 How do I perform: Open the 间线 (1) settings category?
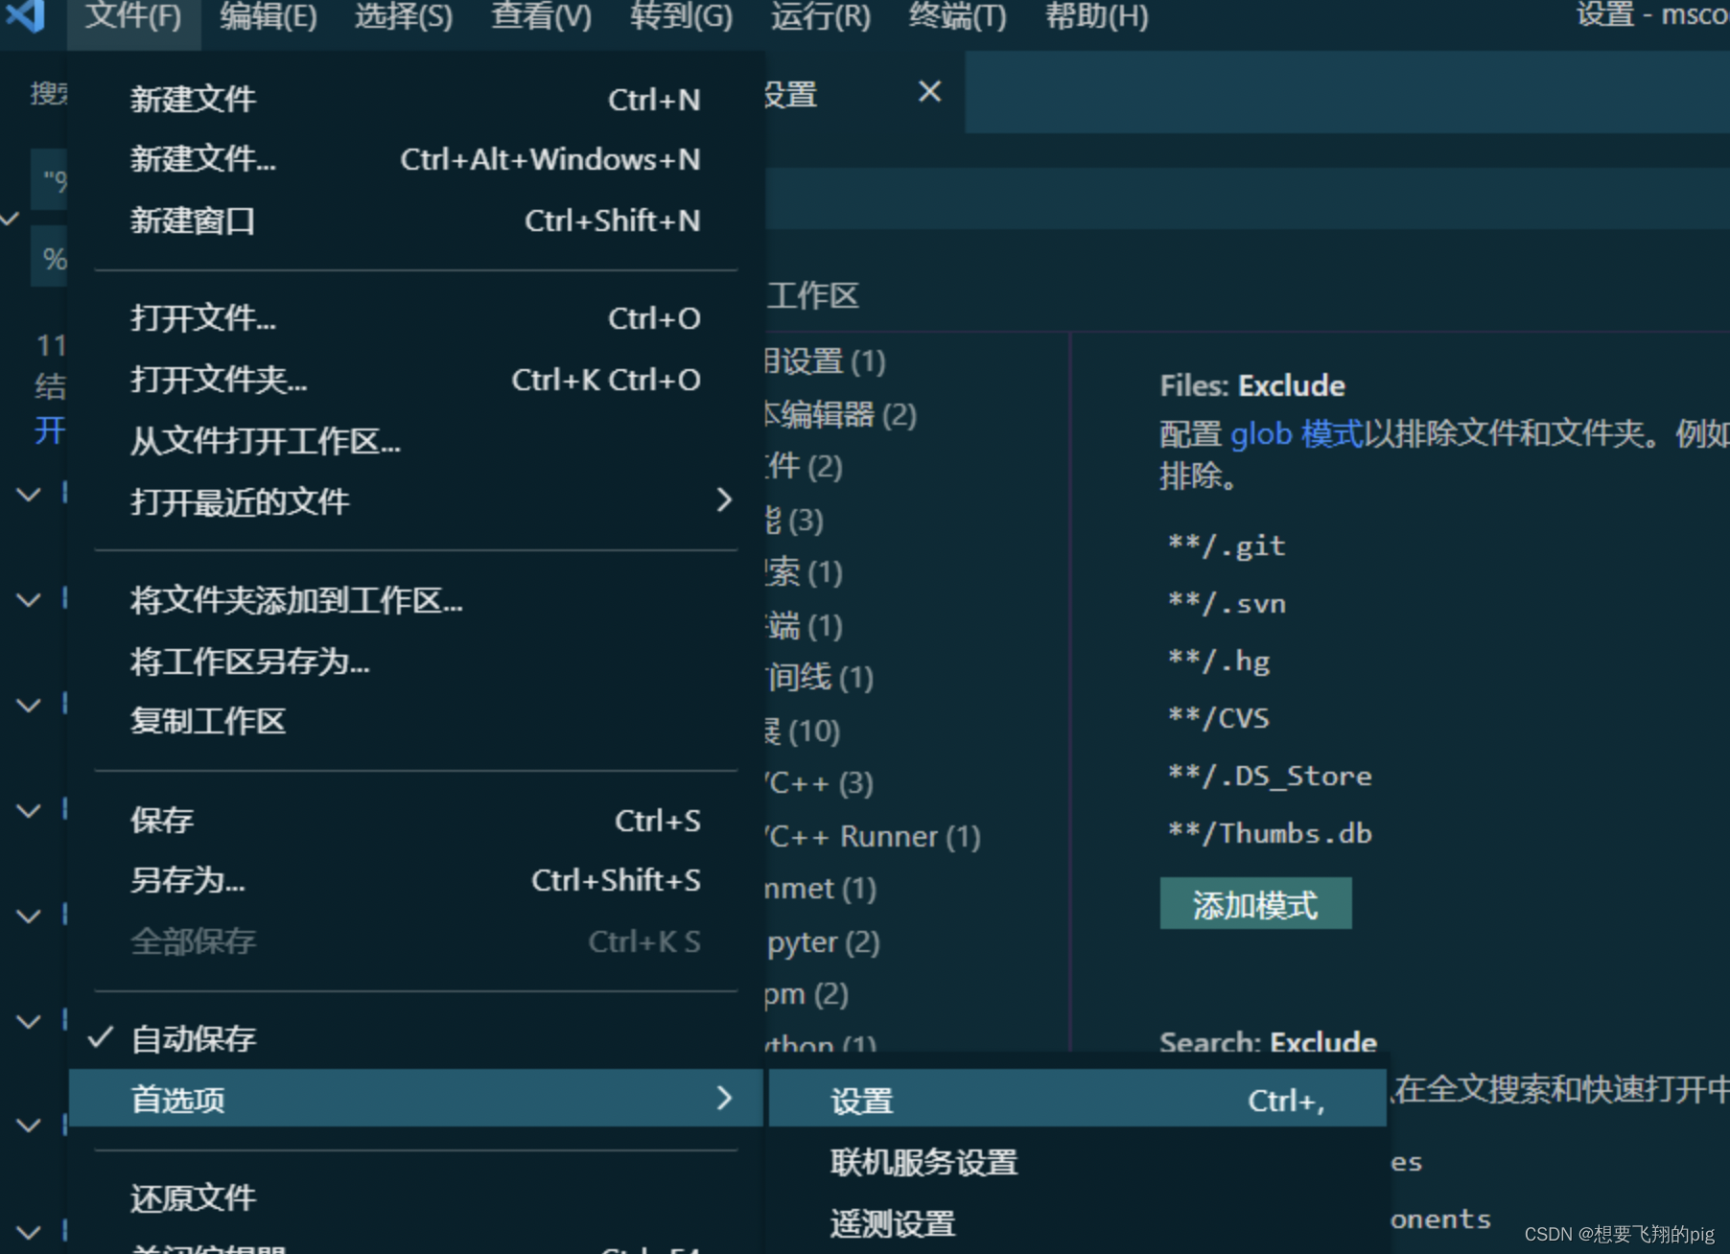(x=820, y=678)
